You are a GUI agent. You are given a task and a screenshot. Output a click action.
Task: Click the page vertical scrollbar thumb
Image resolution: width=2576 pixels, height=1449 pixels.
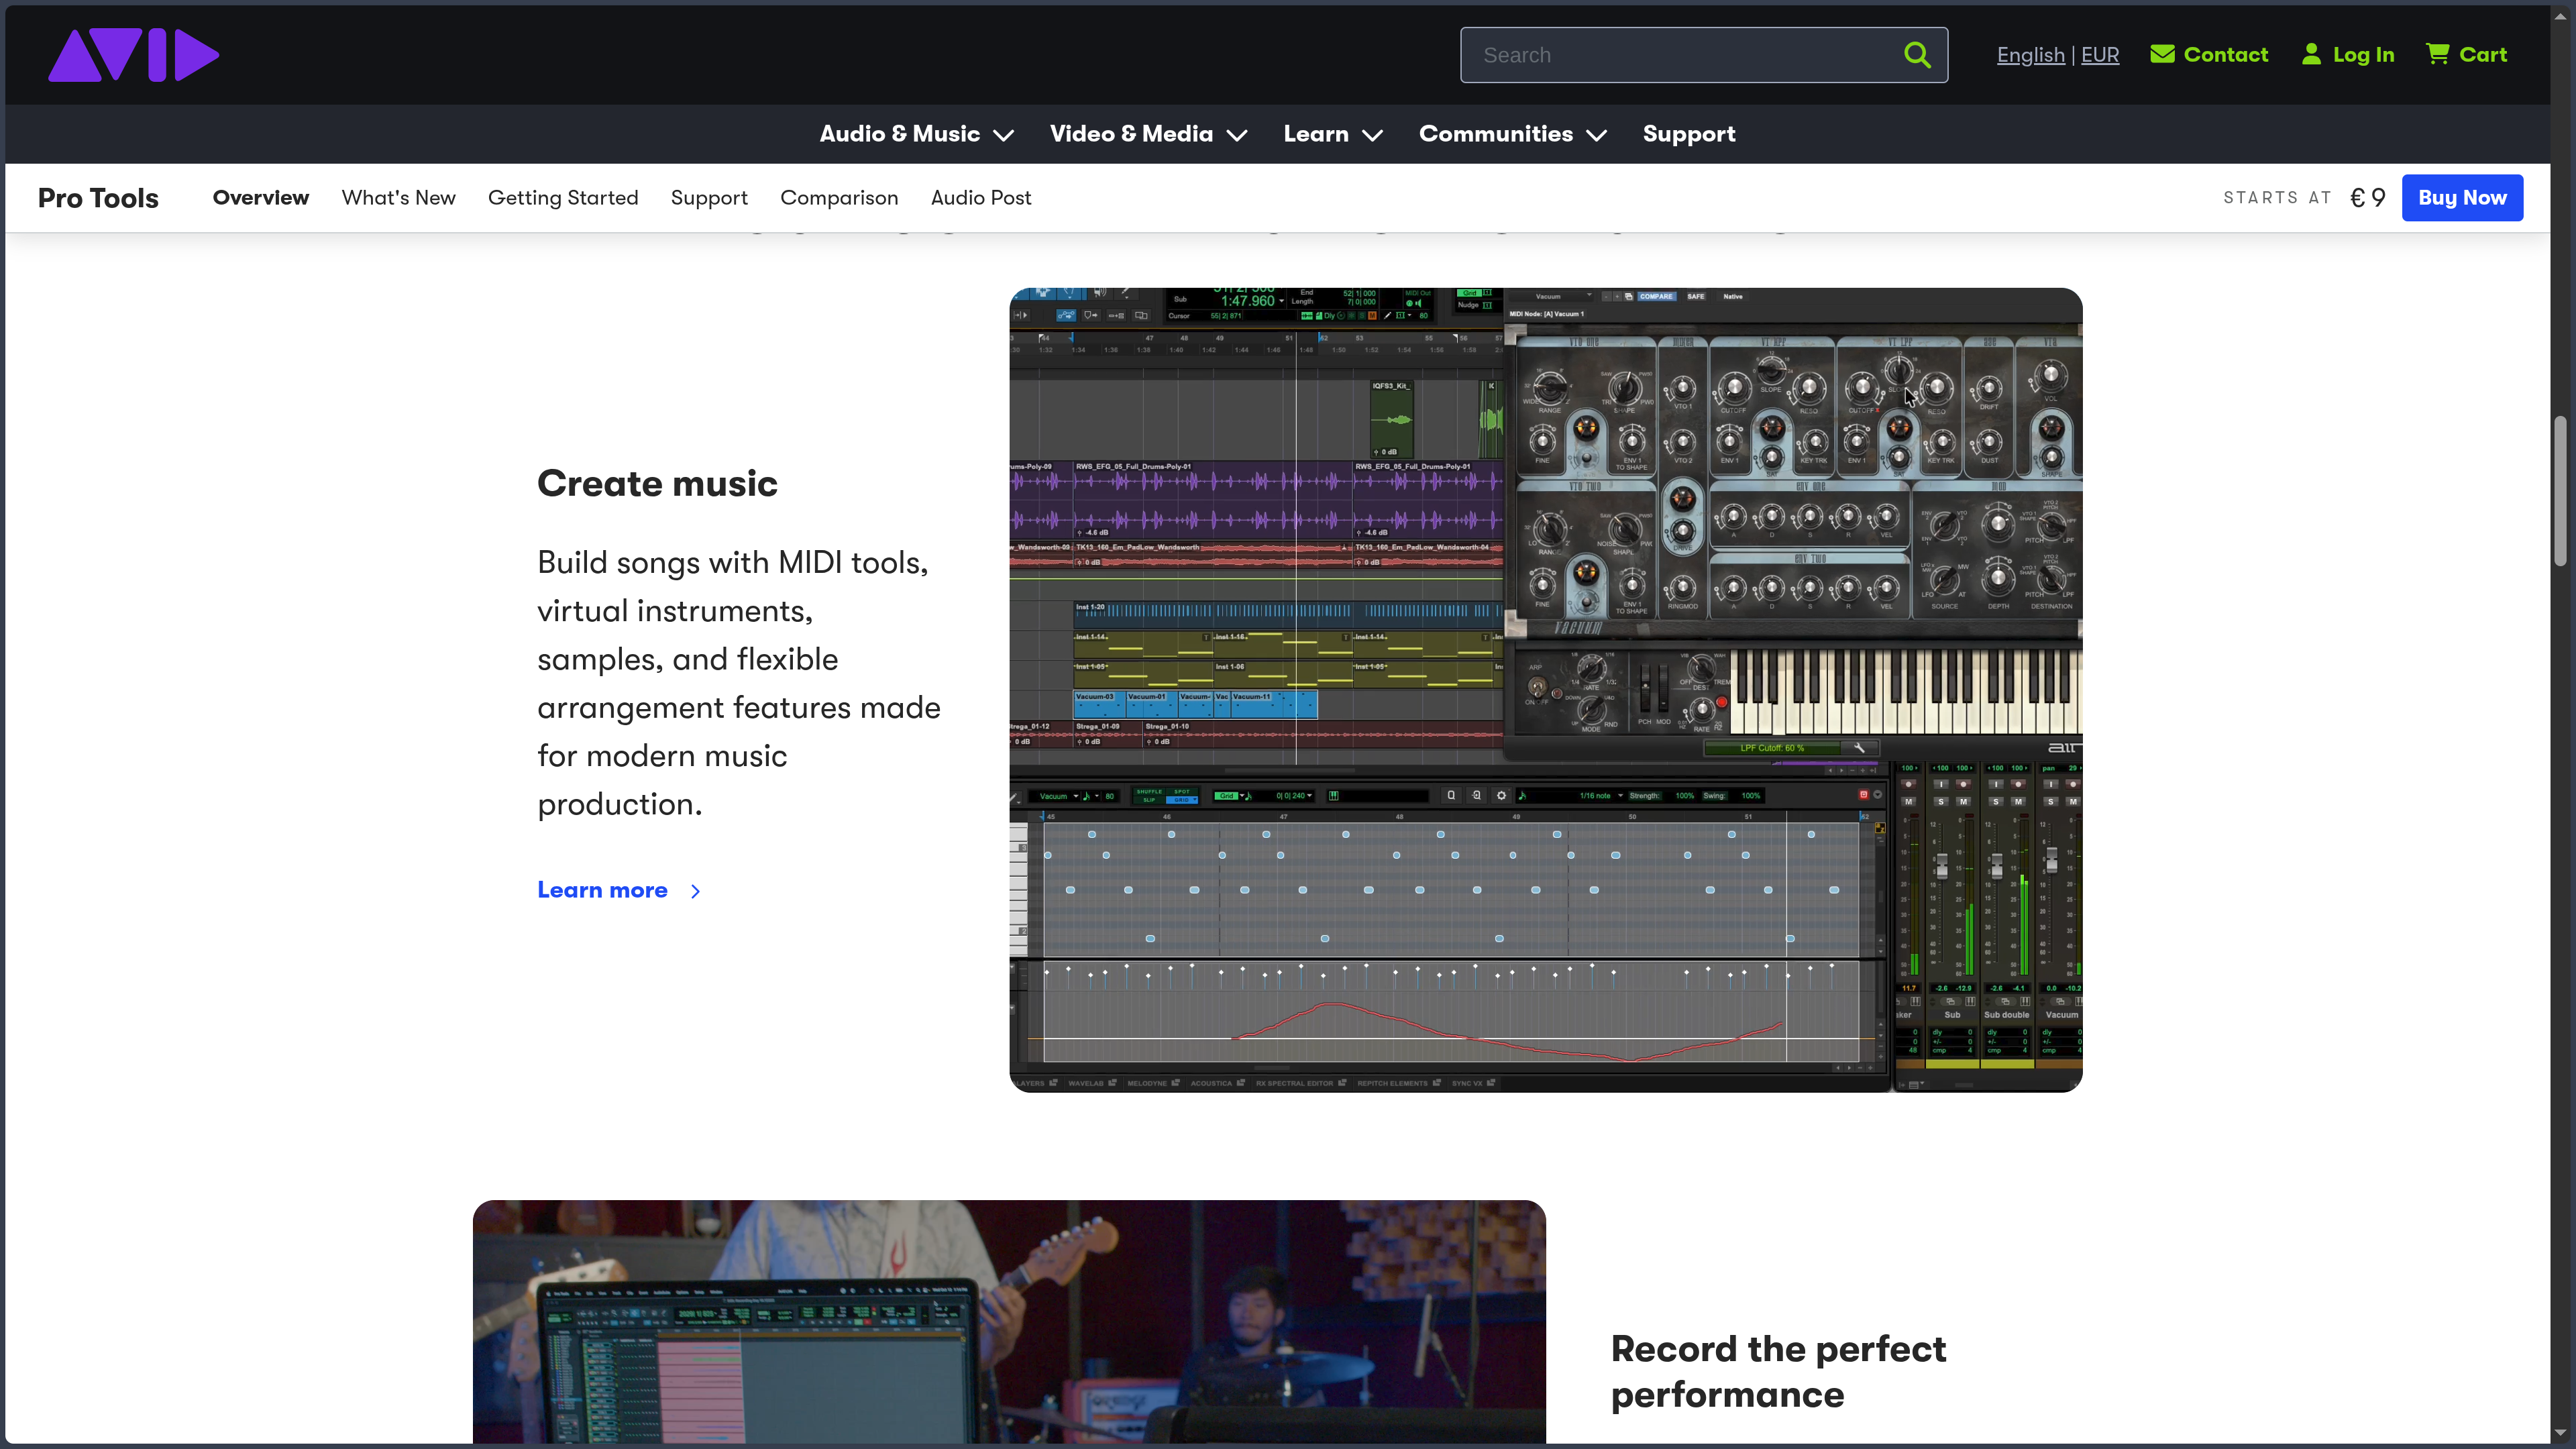click(x=2560, y=490)
